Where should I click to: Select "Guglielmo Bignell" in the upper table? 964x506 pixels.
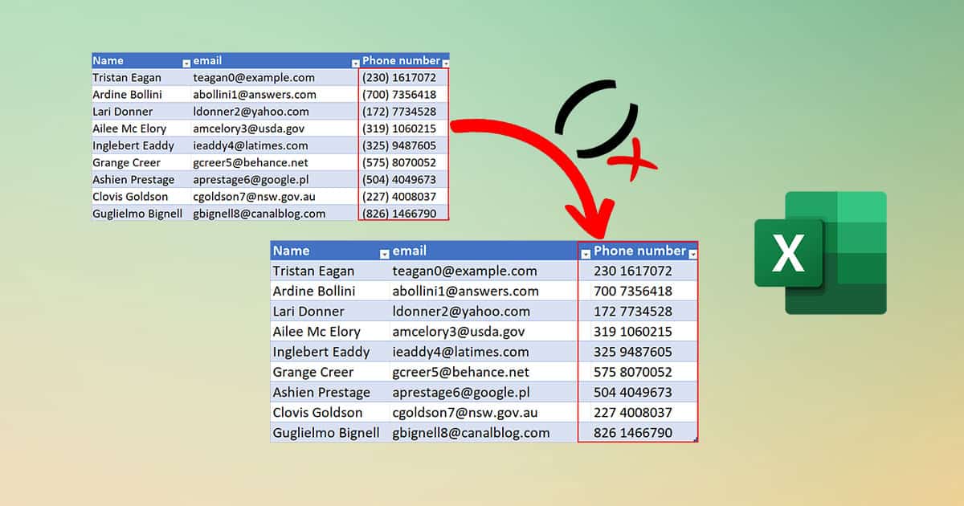coord(137,214)
